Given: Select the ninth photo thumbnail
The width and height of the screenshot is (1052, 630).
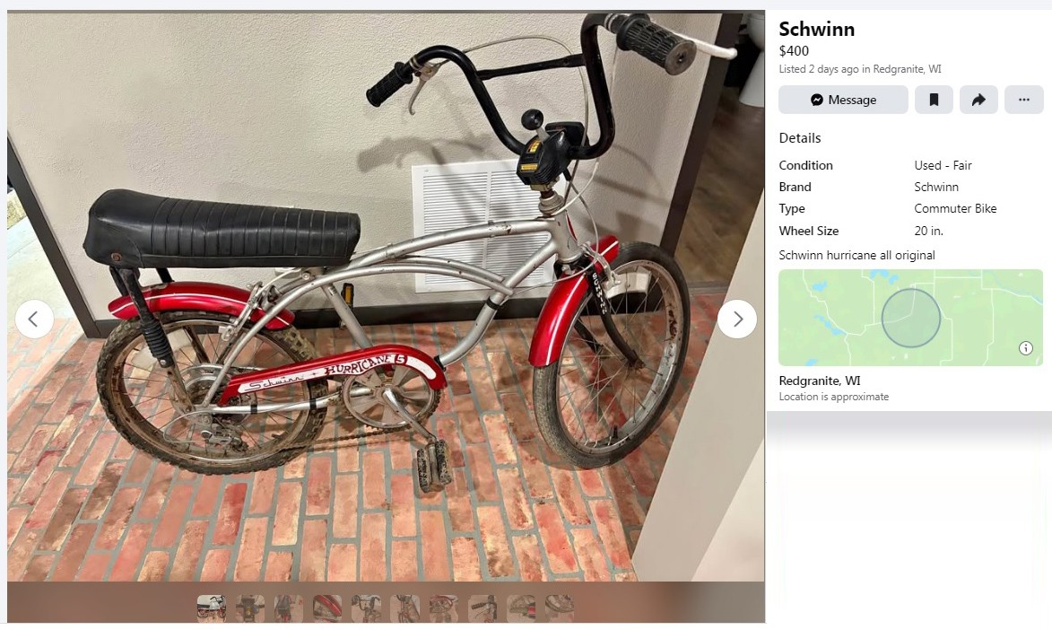Looking at the screenshot, I should point(521,608).
